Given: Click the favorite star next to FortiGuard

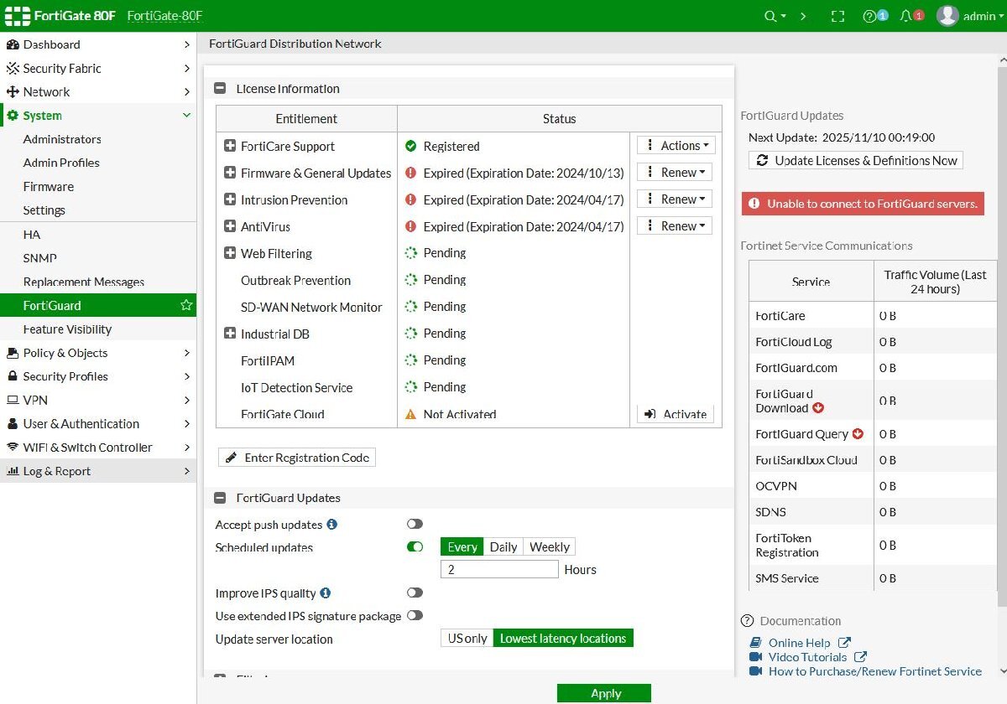Looking at the screenshot, I should (x=186, y=306).
